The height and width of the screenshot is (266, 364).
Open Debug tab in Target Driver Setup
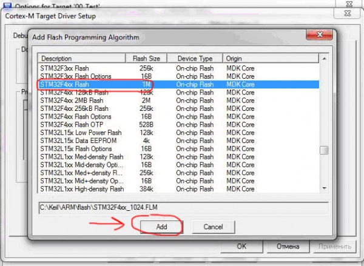point(21,36)
